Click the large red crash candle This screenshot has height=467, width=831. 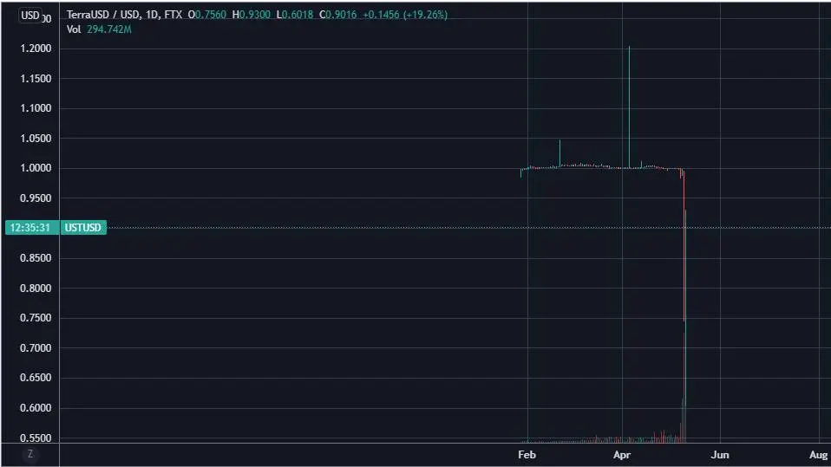click(x=684, y=246)
